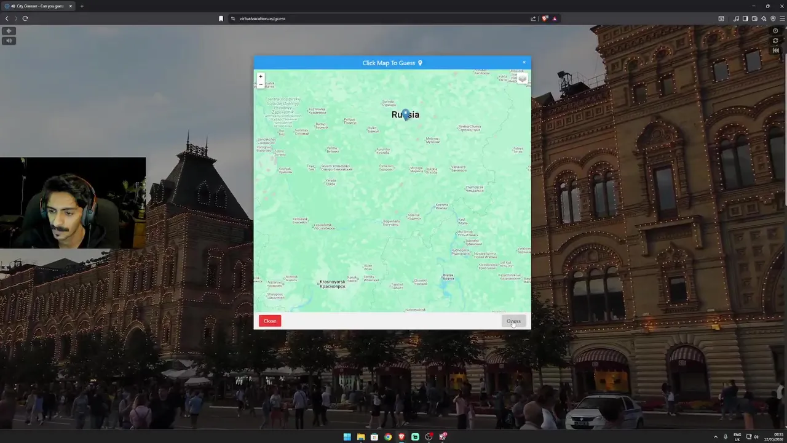This screenshot has height=443, width=787.
Task: Click the streamer webcam overlay
Action: 73,202
